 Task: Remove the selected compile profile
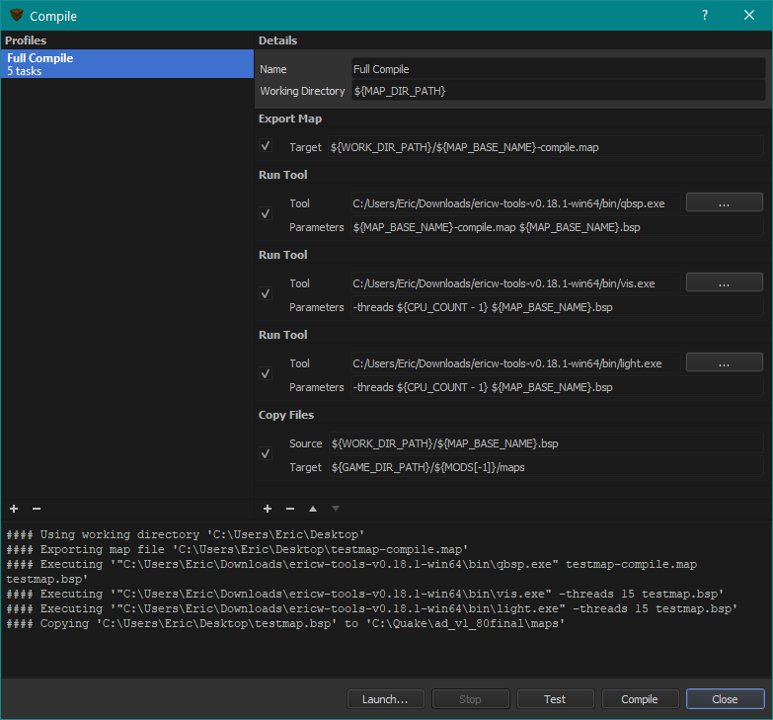(x=37, y=509)
